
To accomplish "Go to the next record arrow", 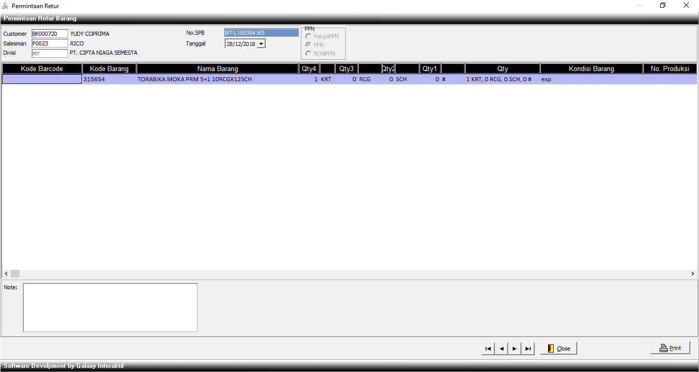I will click(515, 348).
